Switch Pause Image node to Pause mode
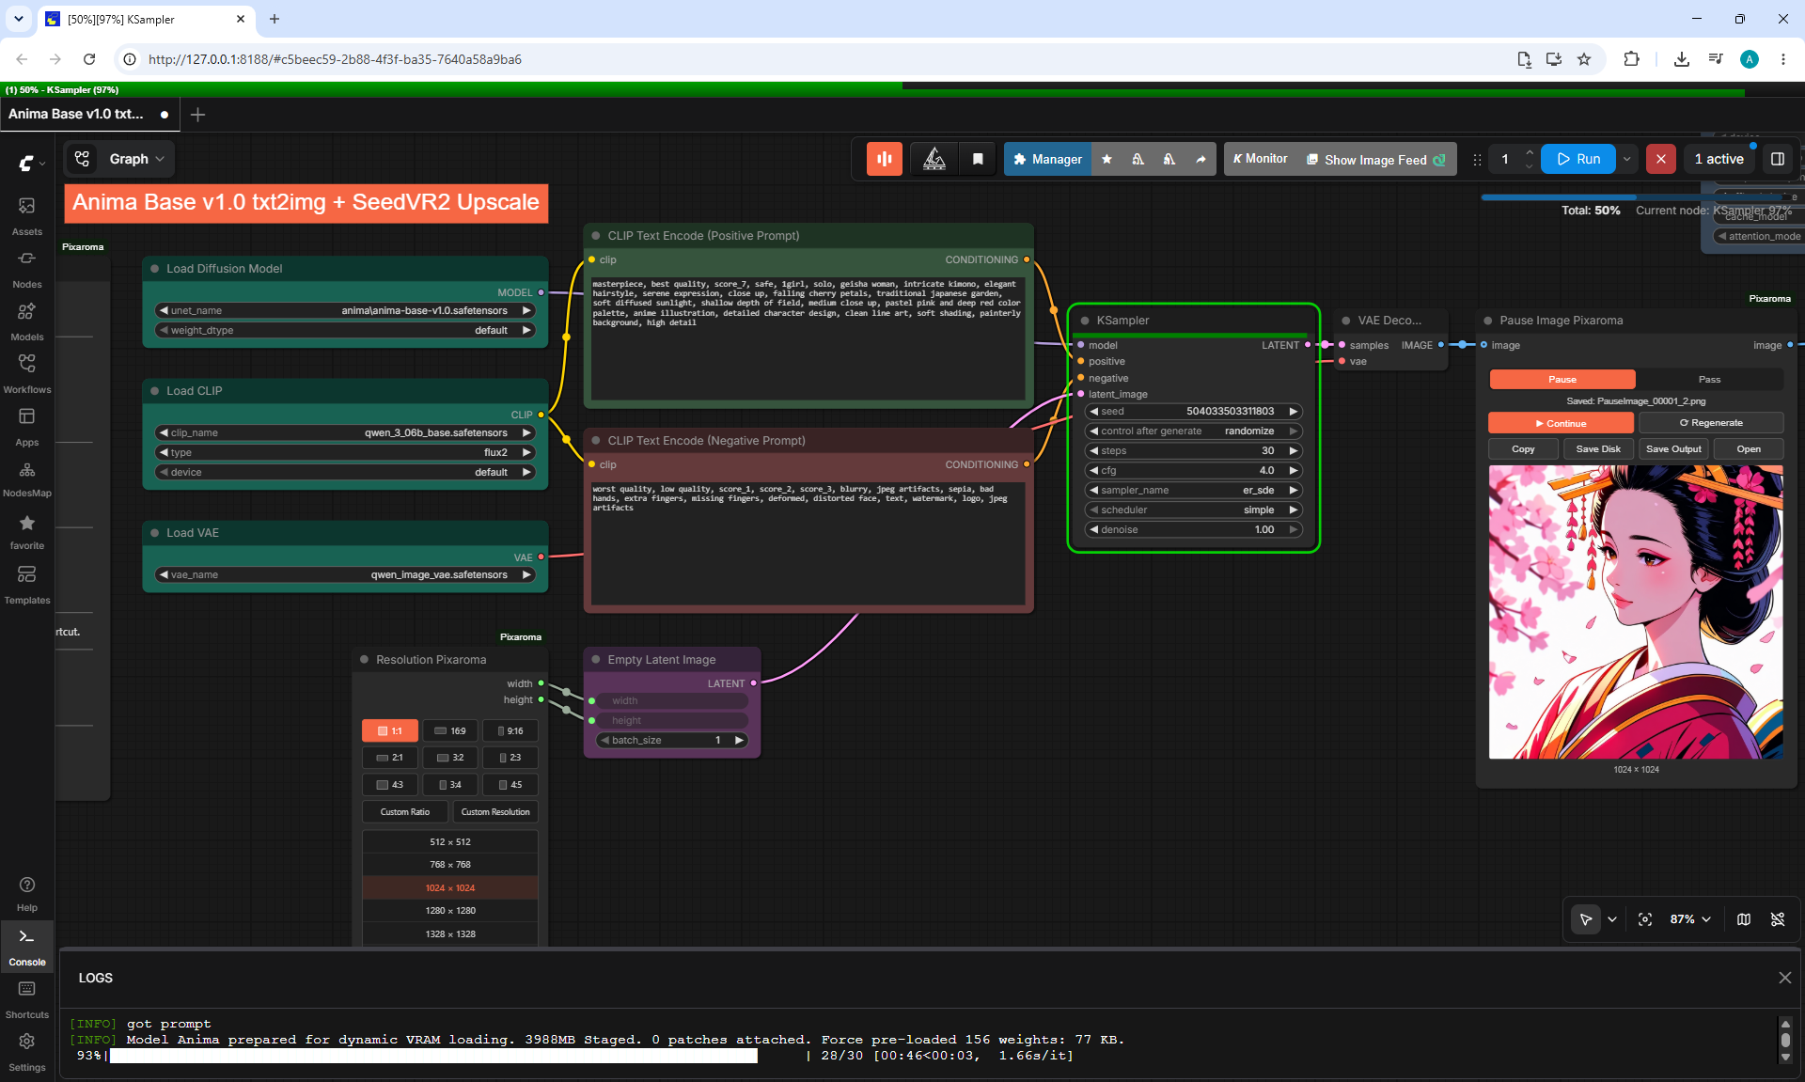 [1562, 379]
